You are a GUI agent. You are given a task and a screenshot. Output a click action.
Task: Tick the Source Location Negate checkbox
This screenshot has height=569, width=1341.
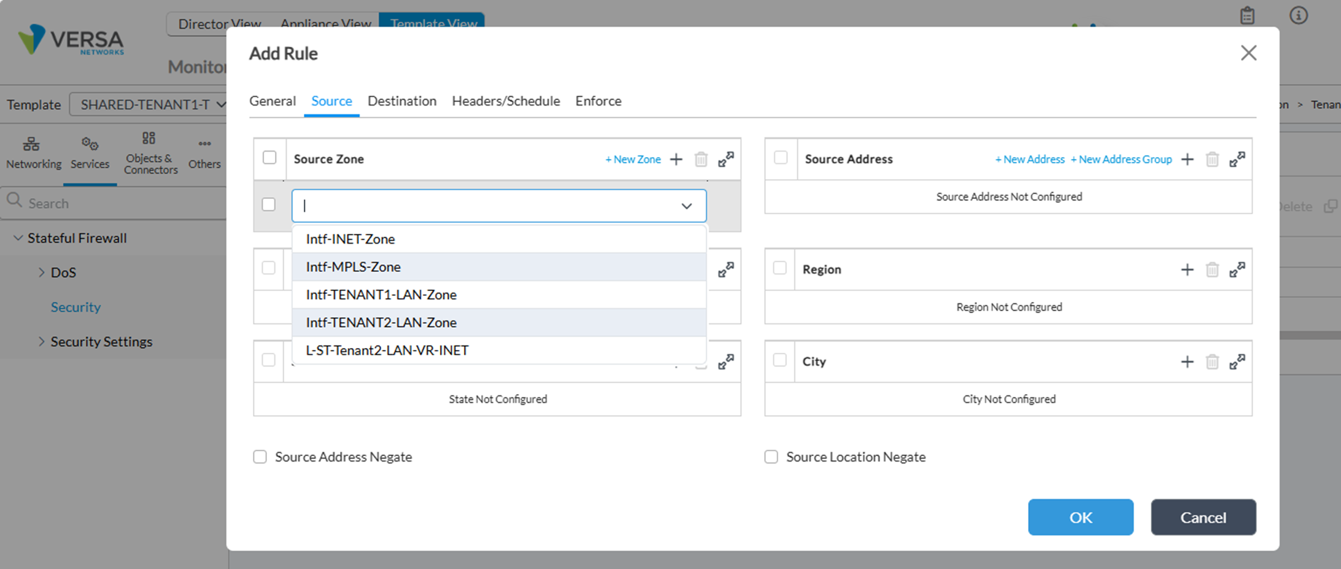(771, 457)
